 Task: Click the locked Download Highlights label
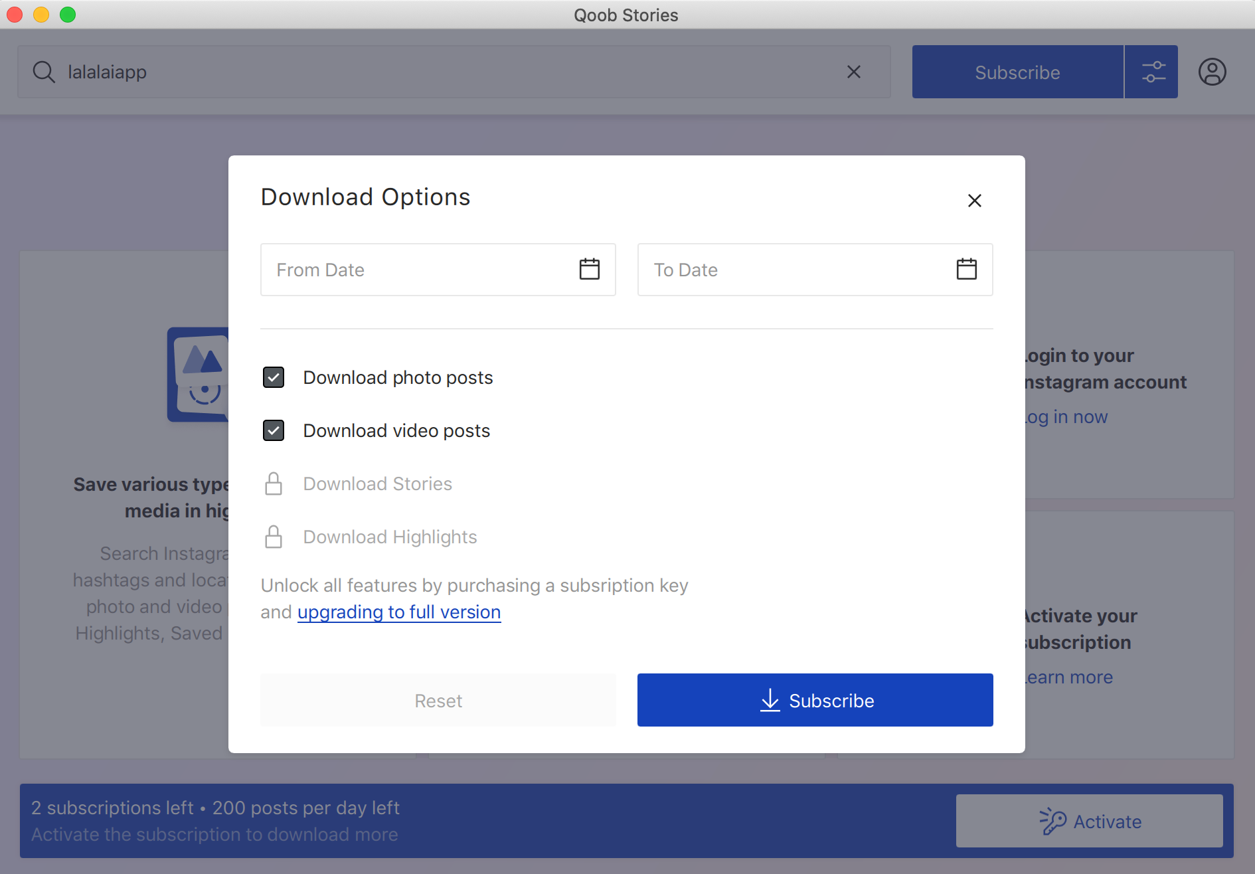coord(390,537)
